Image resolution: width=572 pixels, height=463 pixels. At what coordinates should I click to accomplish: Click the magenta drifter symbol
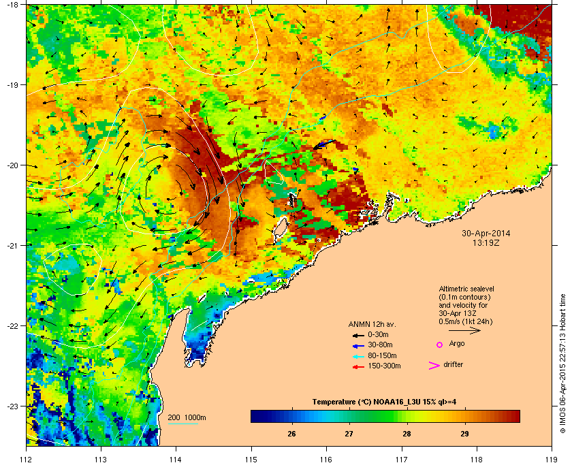[434, 366]
